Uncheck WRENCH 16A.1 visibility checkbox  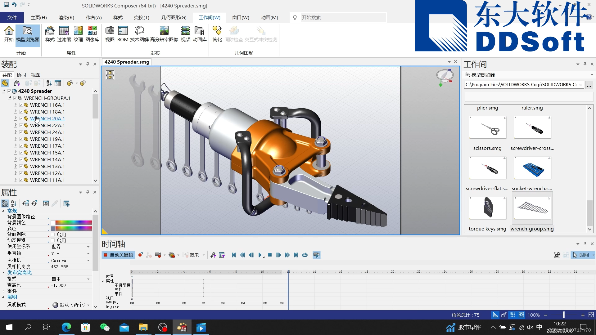pos(21,105)
